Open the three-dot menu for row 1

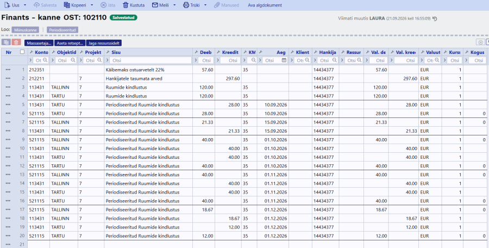8,70
